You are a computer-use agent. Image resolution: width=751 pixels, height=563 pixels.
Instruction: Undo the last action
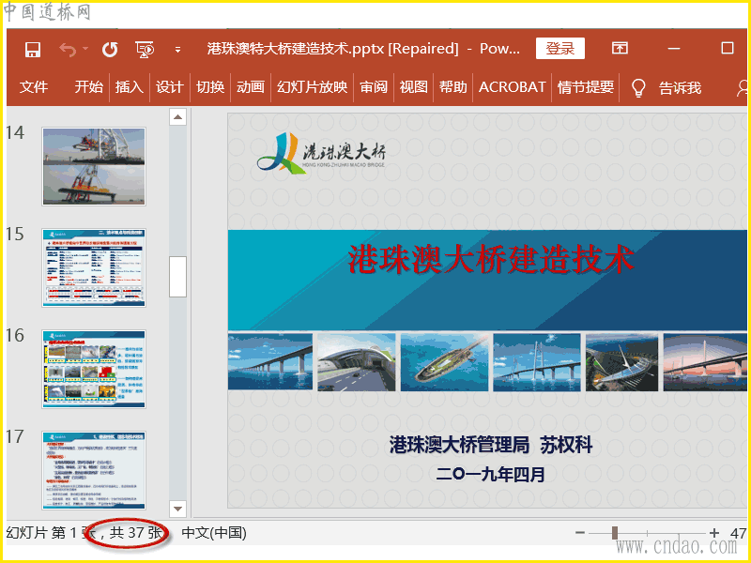68,50
